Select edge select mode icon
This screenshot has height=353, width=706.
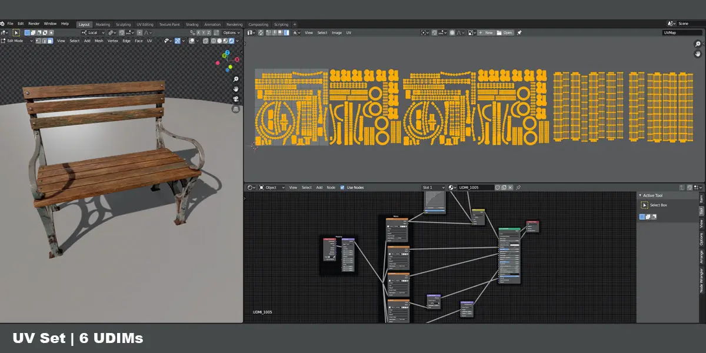tap(44, 41)
